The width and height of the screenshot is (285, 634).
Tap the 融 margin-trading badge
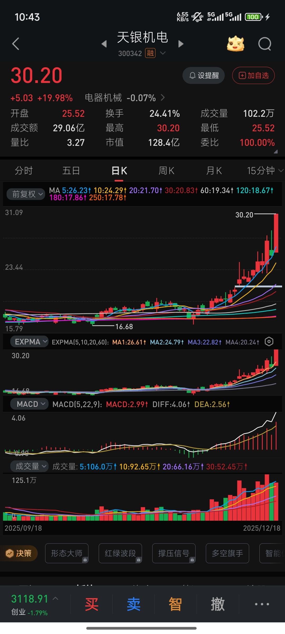[150, 53]
